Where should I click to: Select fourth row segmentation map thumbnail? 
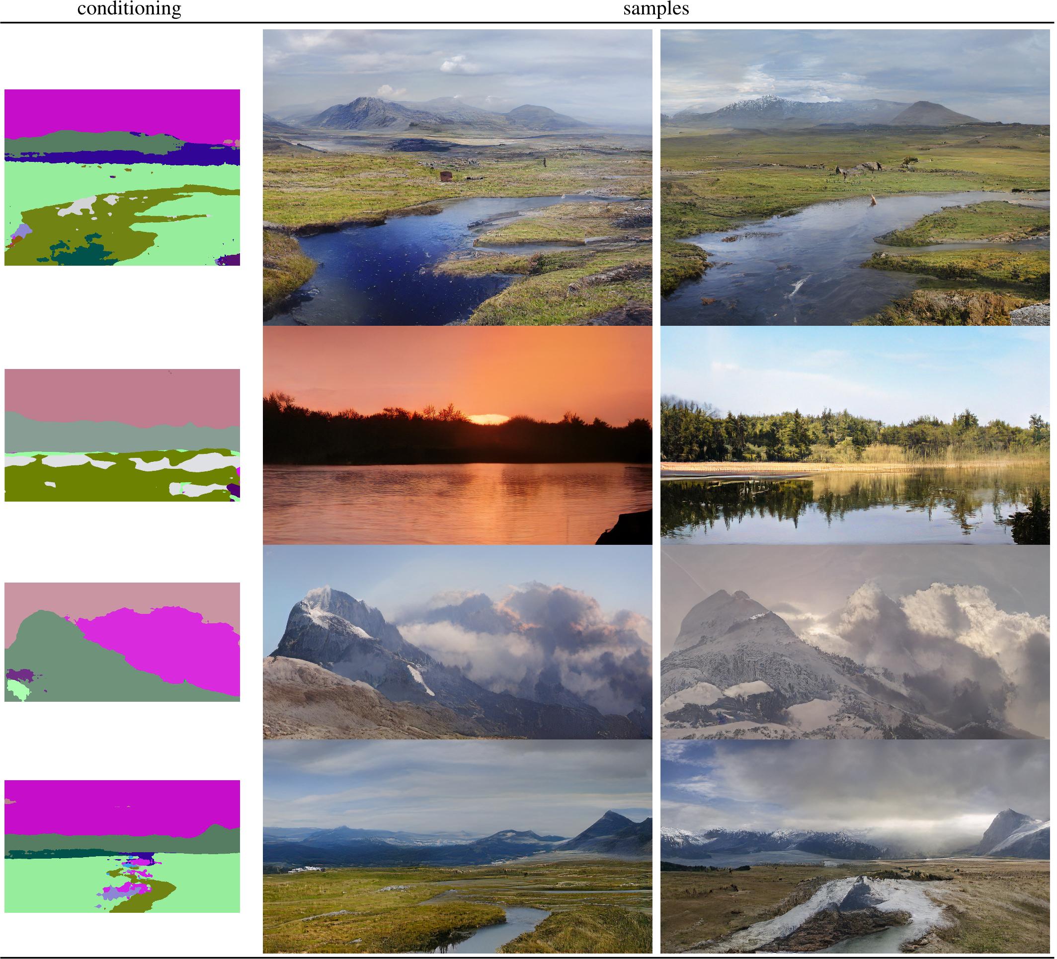click(x=122, y=846)
